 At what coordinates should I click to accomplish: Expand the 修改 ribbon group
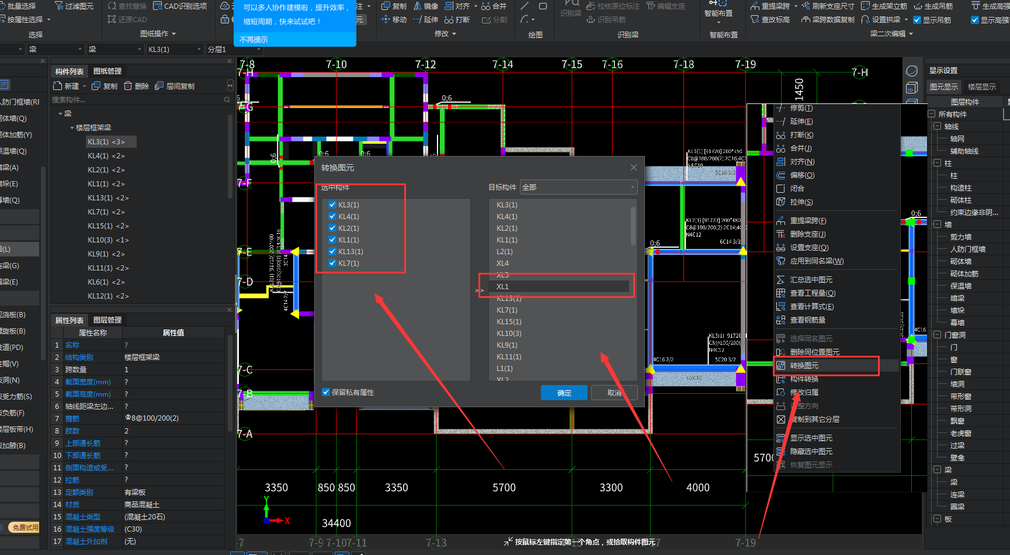(445, 34)
